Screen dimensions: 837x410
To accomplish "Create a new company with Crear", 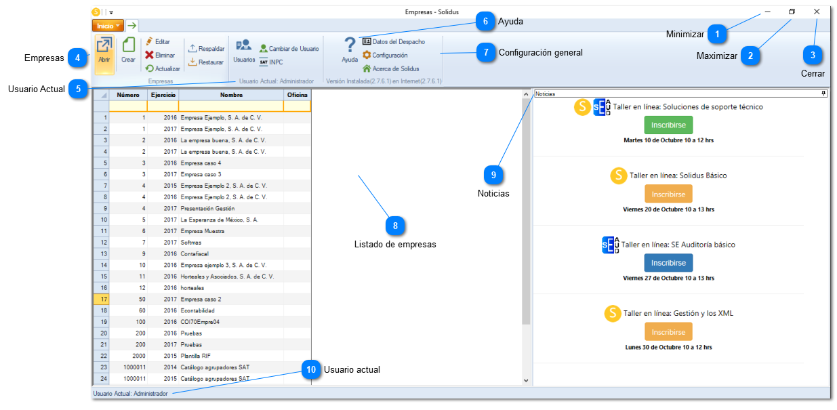I will pos(128,52).
